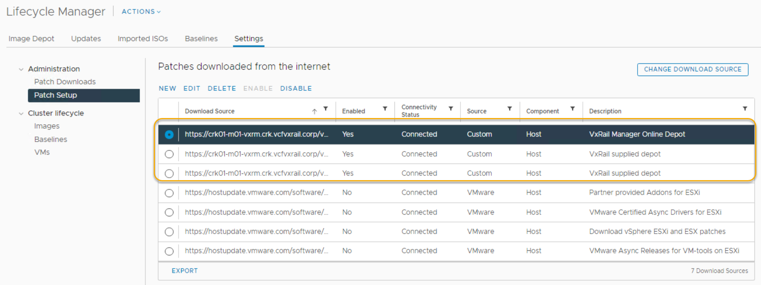Click the Description column filter icon
The image size is (761, 285).
(745, 109)
